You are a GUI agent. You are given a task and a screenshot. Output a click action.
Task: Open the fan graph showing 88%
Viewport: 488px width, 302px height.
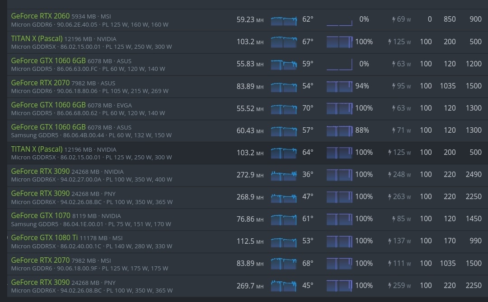(339, 130)
